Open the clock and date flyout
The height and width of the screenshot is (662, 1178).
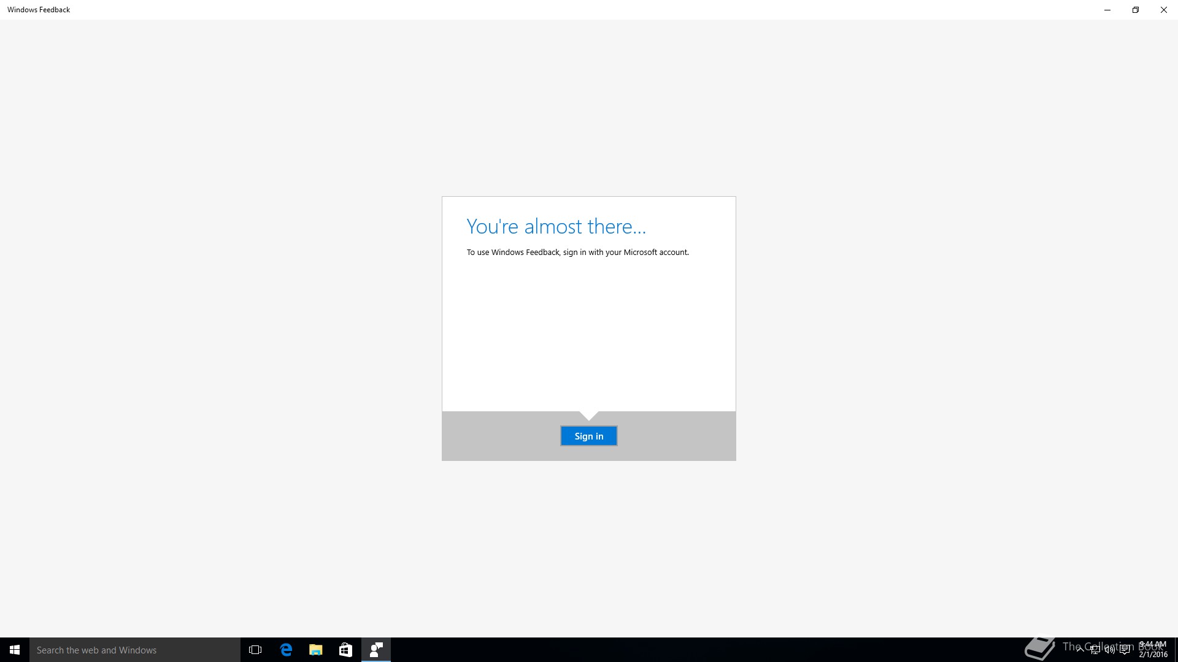(1153, 650)
